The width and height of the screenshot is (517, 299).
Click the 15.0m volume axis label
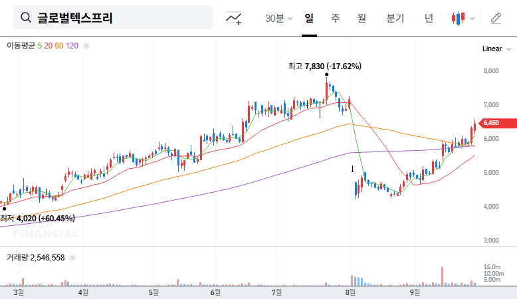492,267
